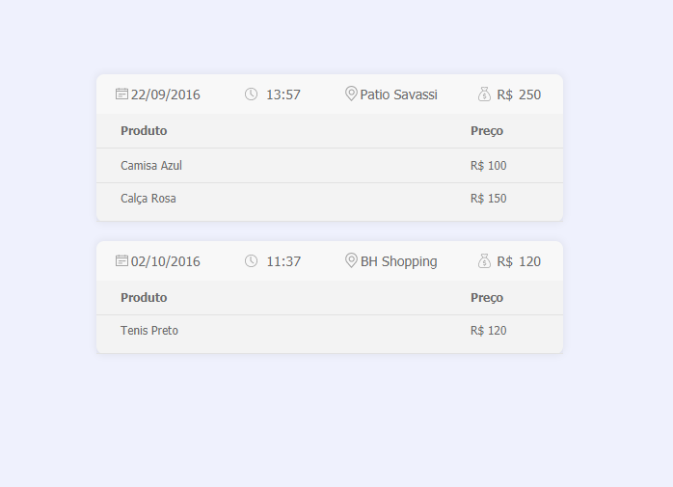Click the clock icon next to 11:37
The height and width of the screenshot is (487, 673).
pyautogui.click(x=251, y=260)
